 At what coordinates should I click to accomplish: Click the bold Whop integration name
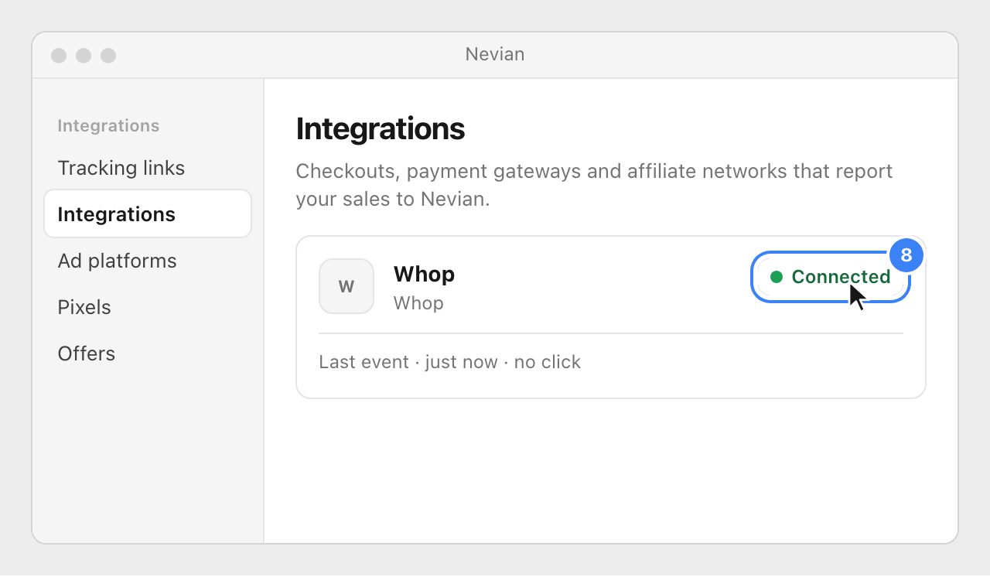(424, 274)
